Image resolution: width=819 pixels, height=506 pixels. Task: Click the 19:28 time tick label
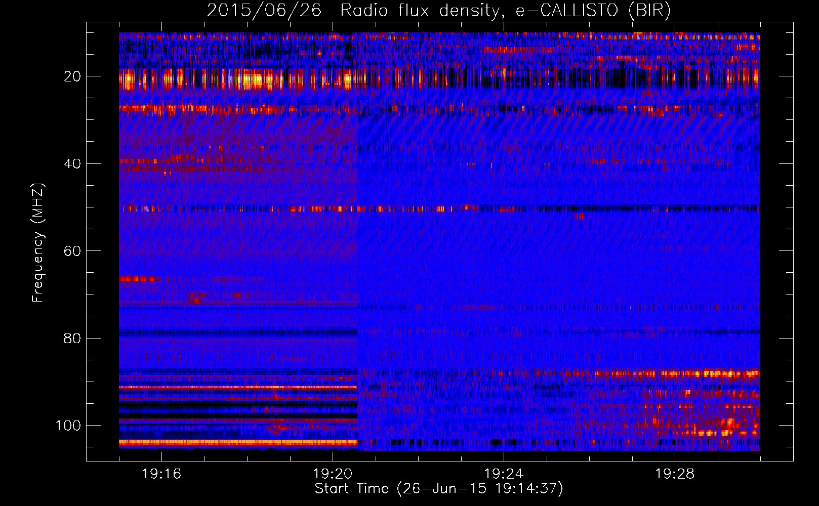pyautogui.click(x=675, y=474)
